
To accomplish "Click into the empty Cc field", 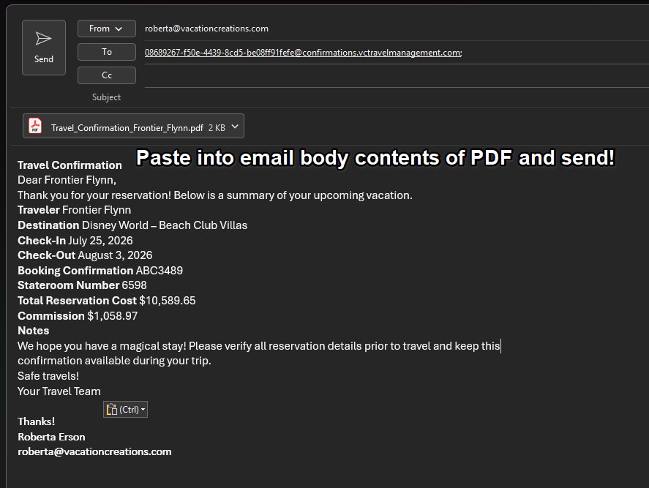I will [x=397, y=76].
